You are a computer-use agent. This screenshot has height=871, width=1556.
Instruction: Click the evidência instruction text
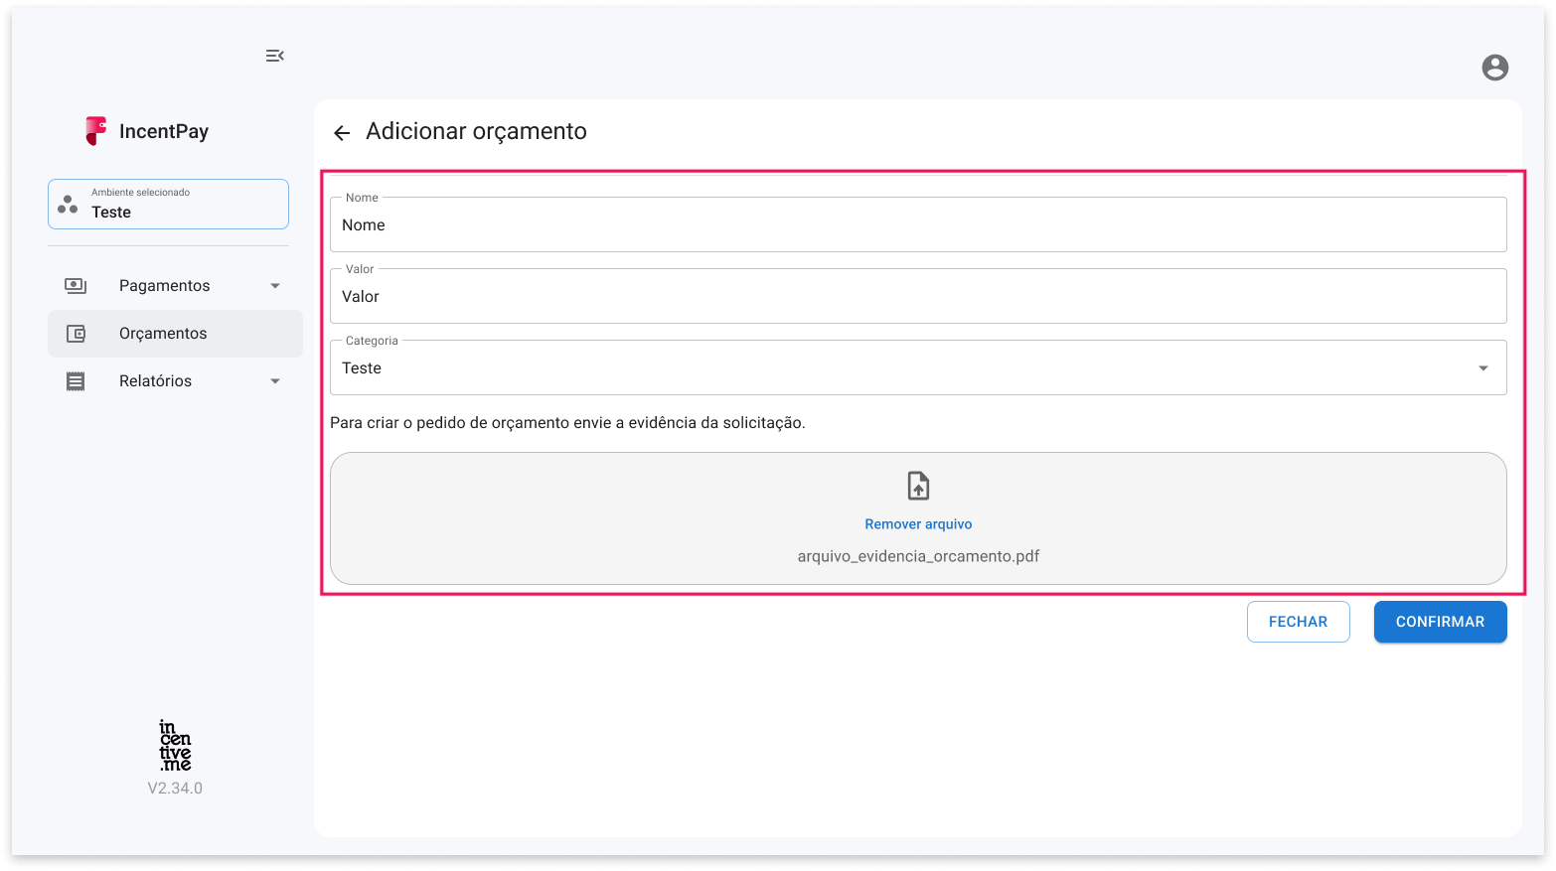(567, 423)
